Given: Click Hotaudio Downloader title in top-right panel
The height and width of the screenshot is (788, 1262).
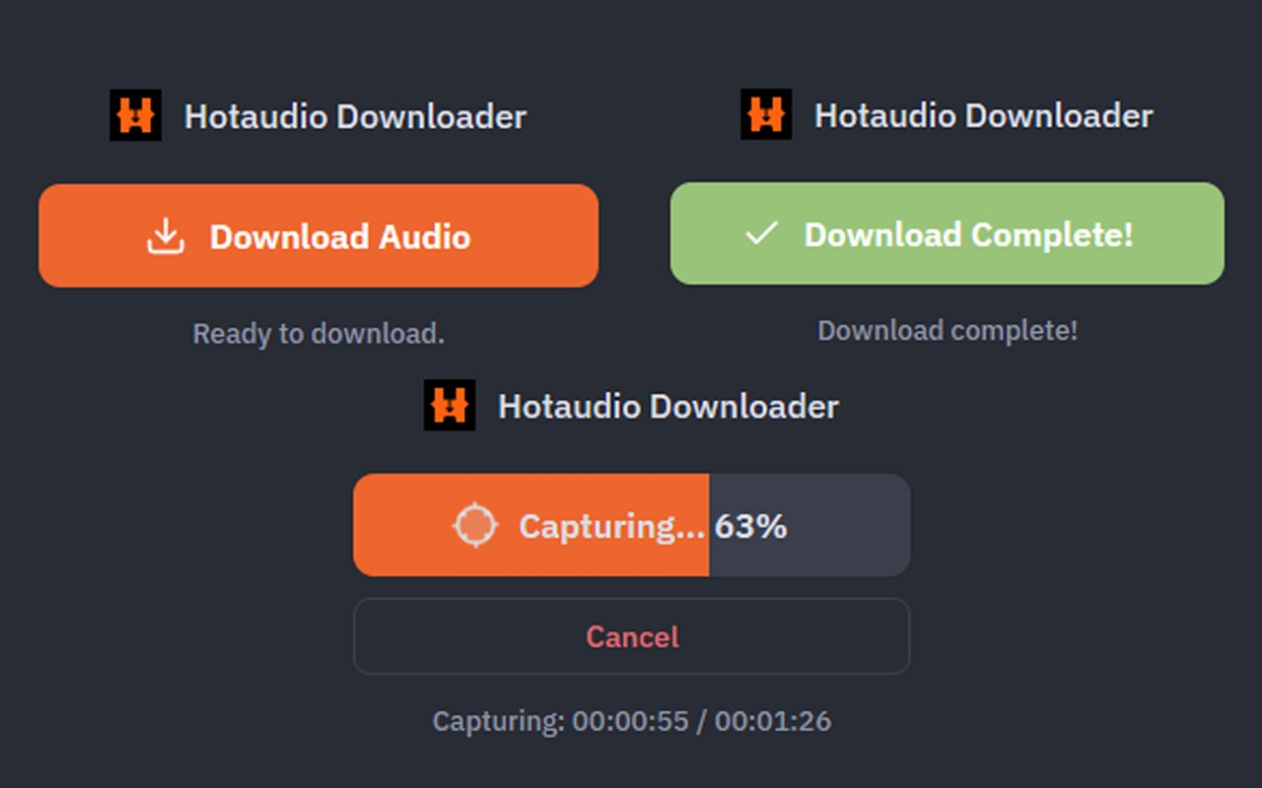Looking at the screenshot, I should coord(983,115).
